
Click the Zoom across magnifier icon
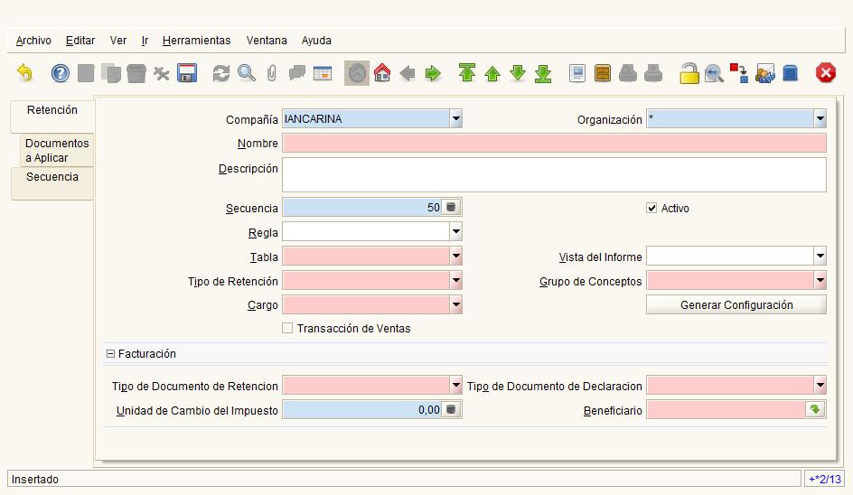[x=714, y=73]
